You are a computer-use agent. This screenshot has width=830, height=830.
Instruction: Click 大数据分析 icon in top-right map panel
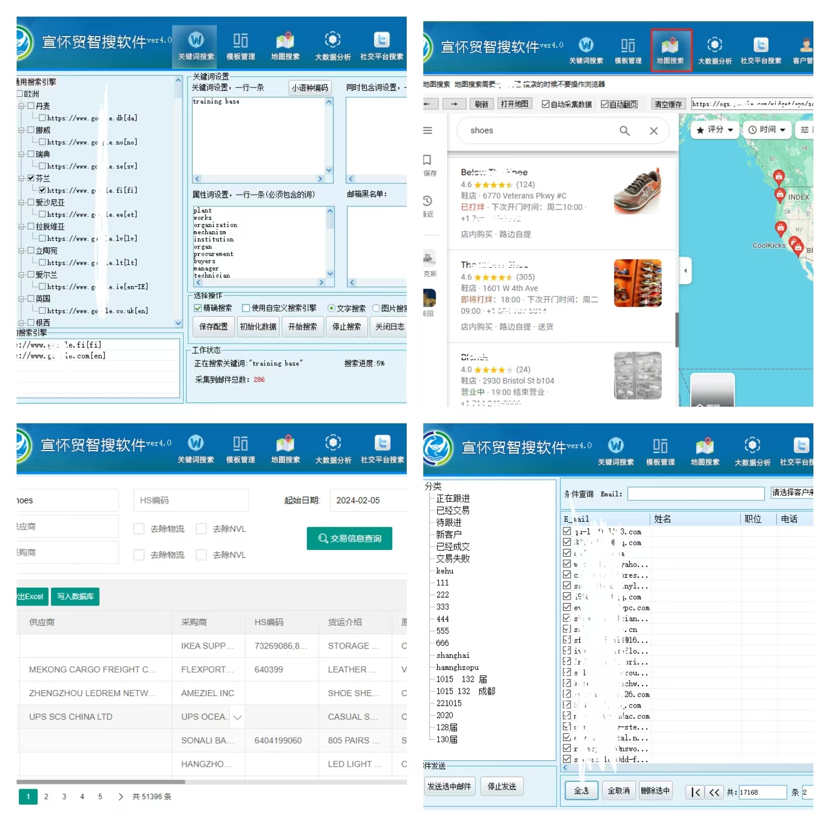(715, 50)
